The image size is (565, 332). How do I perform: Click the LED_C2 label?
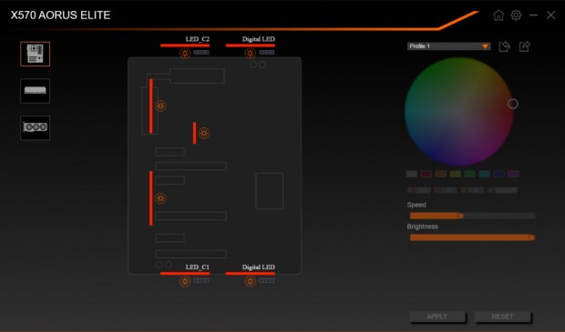pyautogui.click(x=197, y=39)
